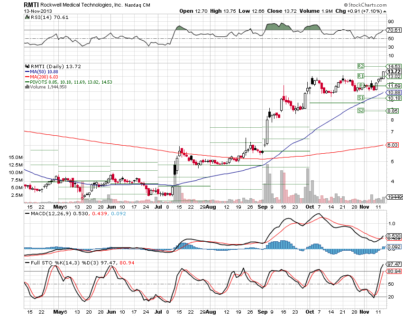
Task: Click the 14.53 price tag
Action: [394, 66]
